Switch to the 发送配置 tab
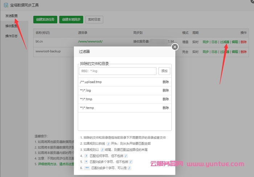 coord(11,17)
